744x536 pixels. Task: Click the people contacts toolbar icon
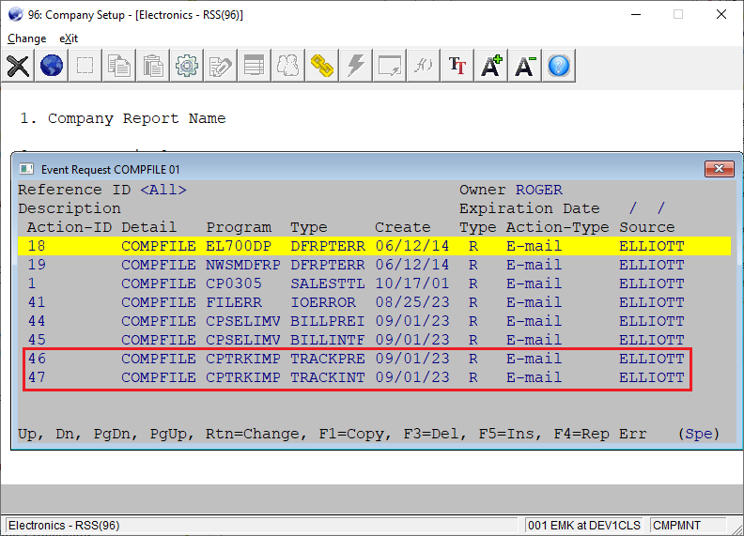click(x=288, y=66)
